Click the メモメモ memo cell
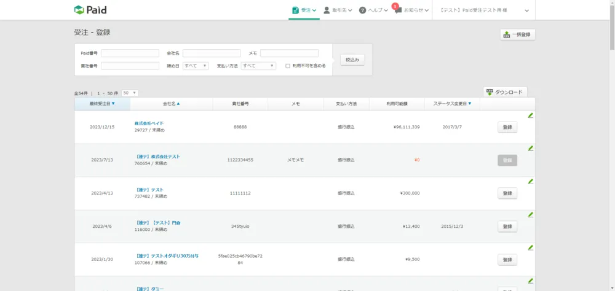Viewport: 615px width, 291px height. click(295, 160)
